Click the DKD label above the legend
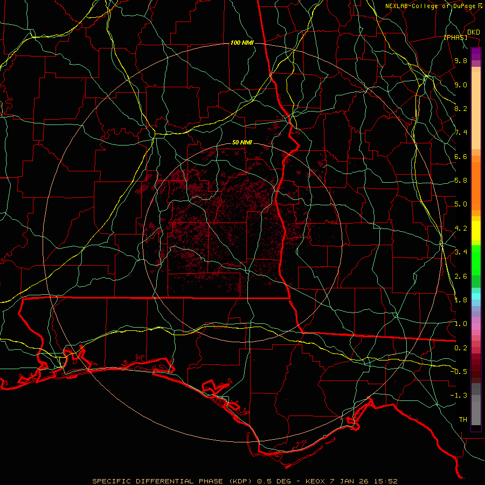The width and height of the screenshot is (485, 485). pyautogui.click(x=473, y=32)
